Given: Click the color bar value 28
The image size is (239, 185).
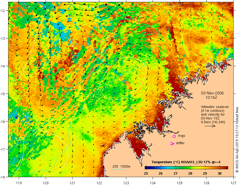Looking at the screenshot, I should (190, 174).
